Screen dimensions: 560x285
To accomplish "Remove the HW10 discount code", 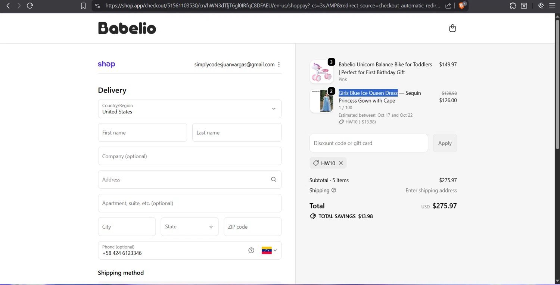I will [x=341, y=163].
